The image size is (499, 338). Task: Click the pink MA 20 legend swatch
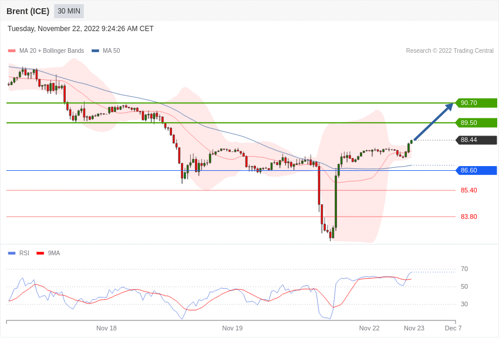tap(12, 51)
